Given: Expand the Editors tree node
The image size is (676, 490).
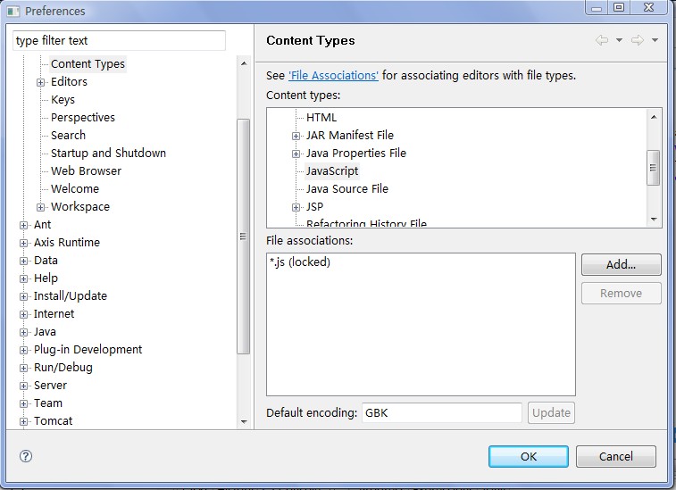Looking at the screenshot, I should pos(40,82).
